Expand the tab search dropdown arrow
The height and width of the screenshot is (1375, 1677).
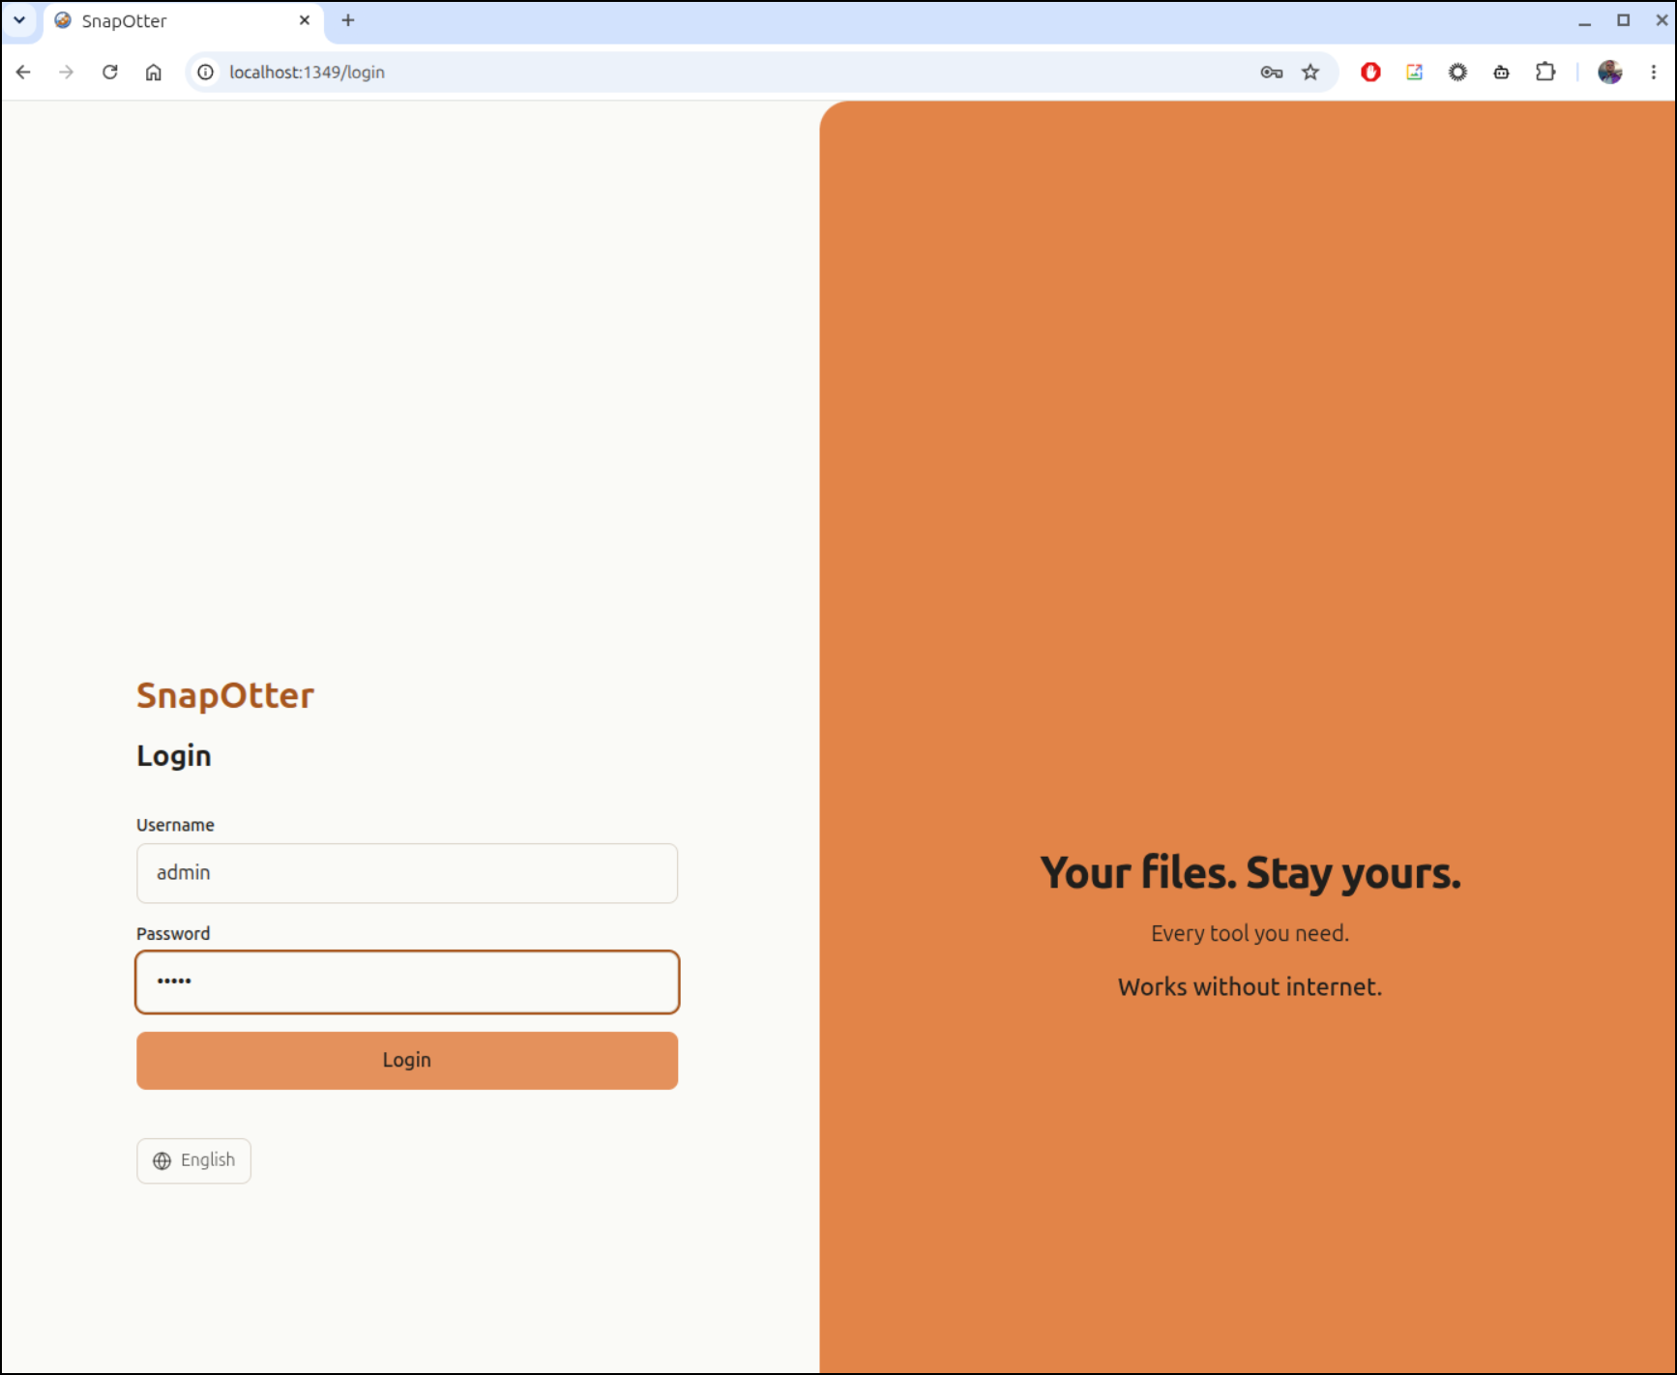click(19, 20)
